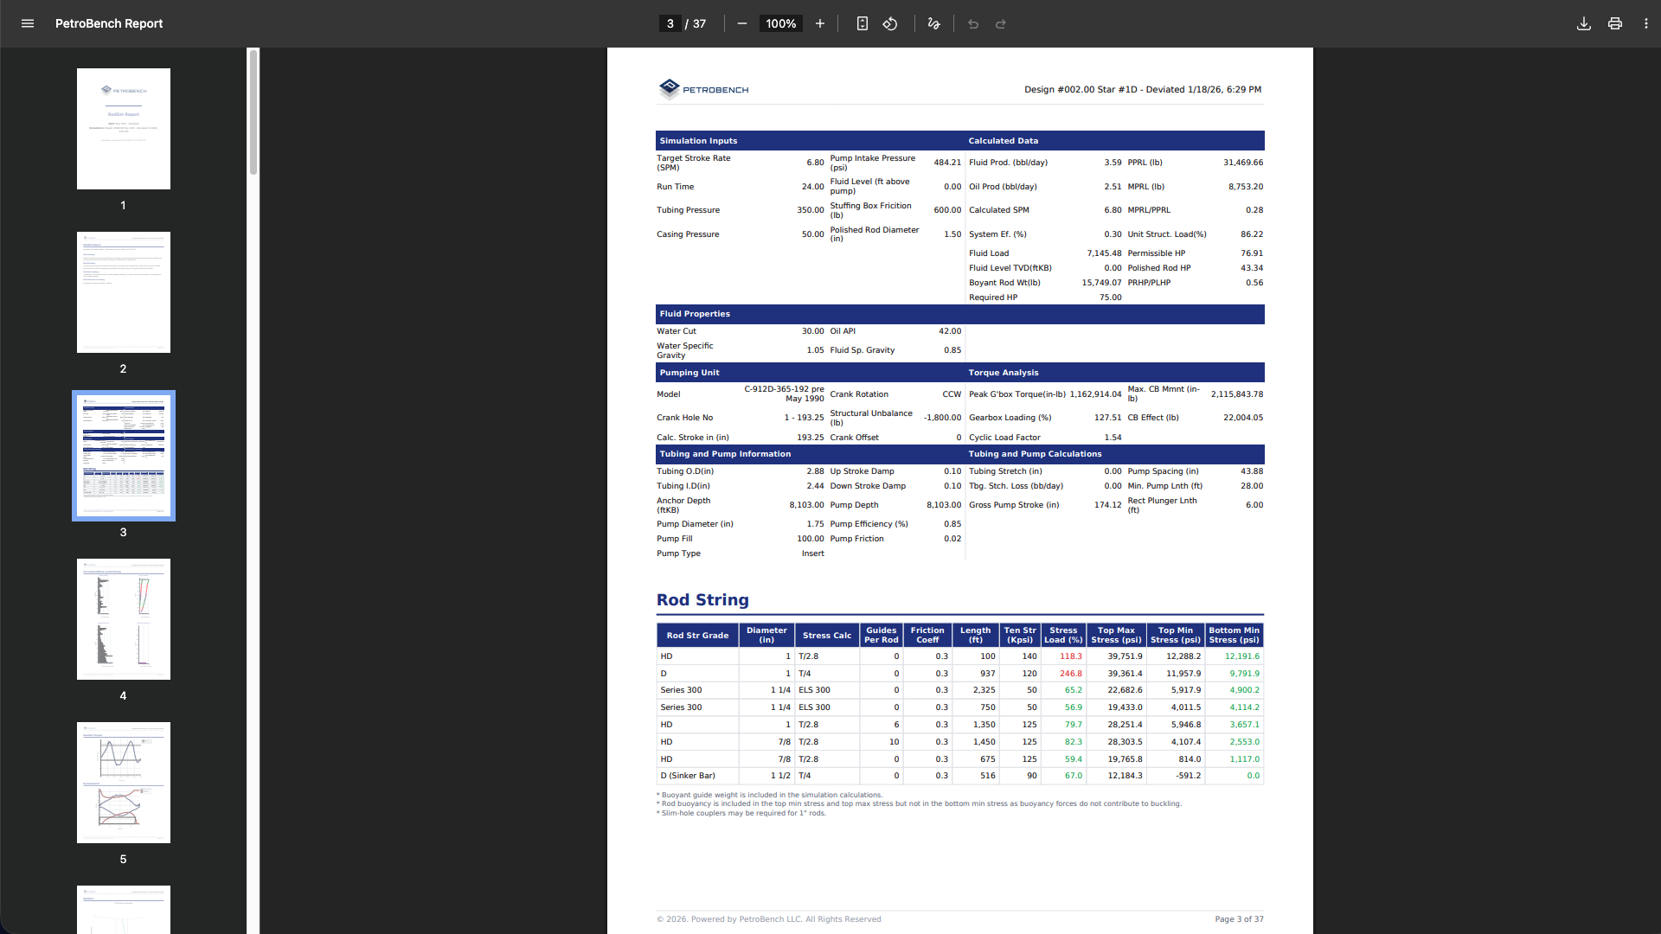This screenshot has width=1661, height=934.
Task: Toggle fit-to-page view mode
Action: pos(862,23)
